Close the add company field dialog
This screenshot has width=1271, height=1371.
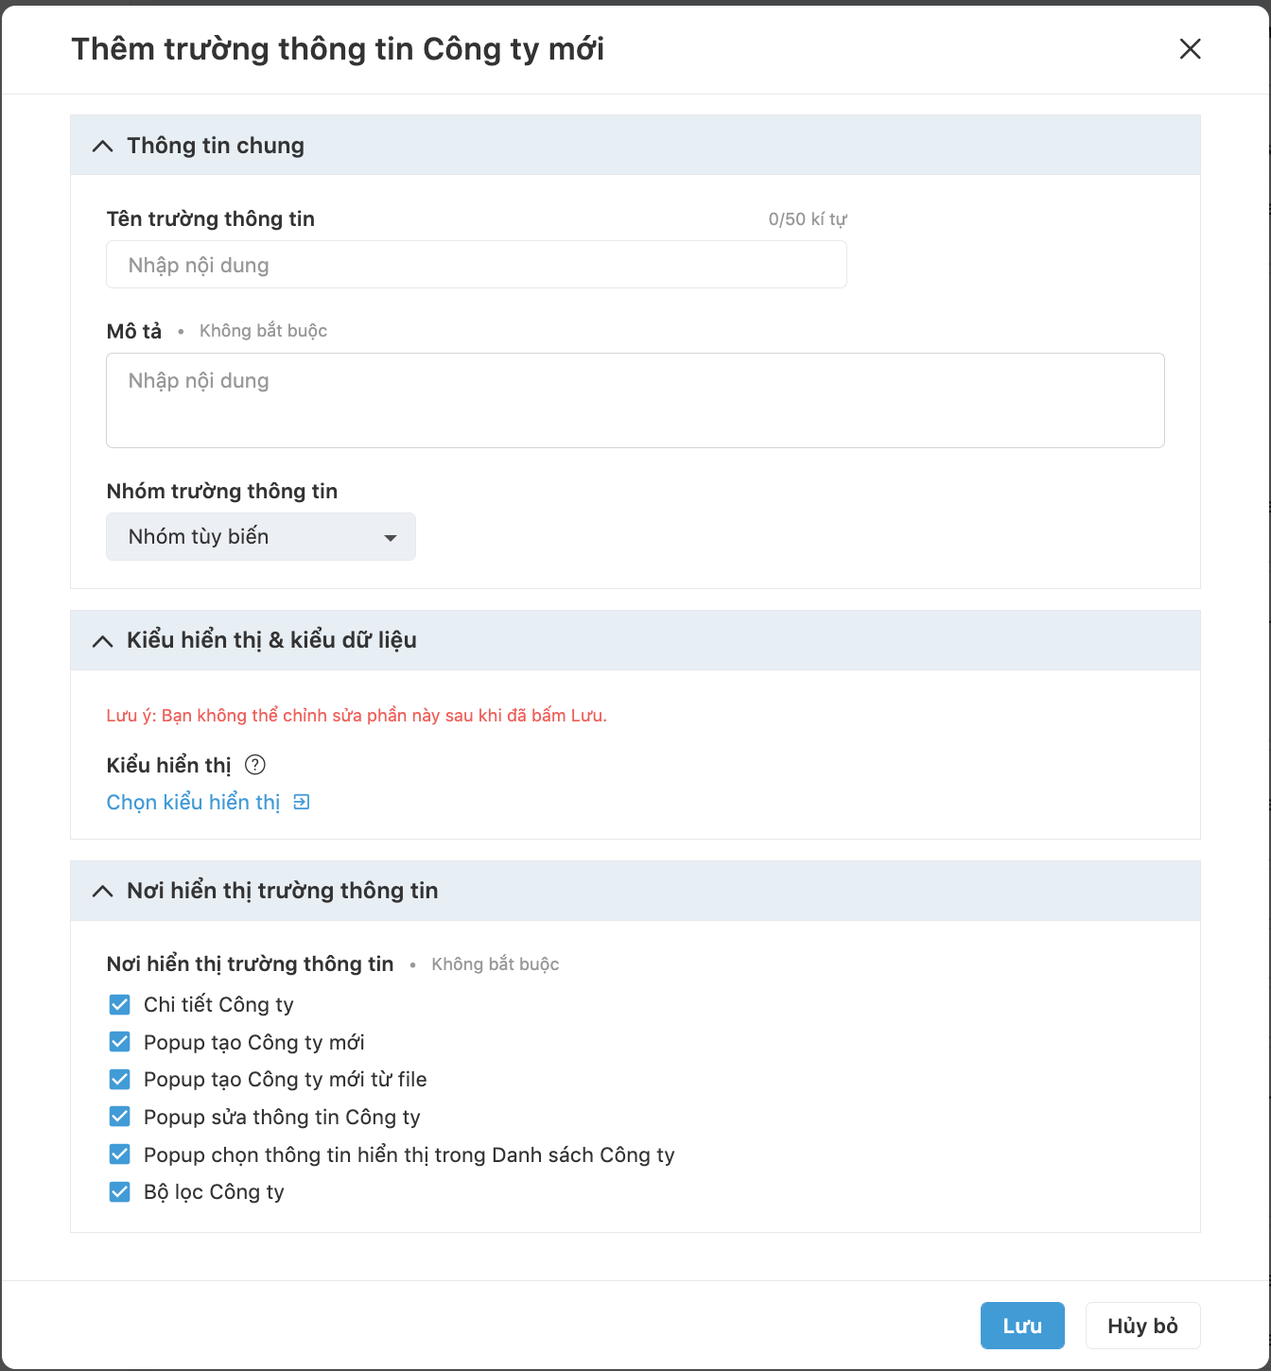[1190, 49]
